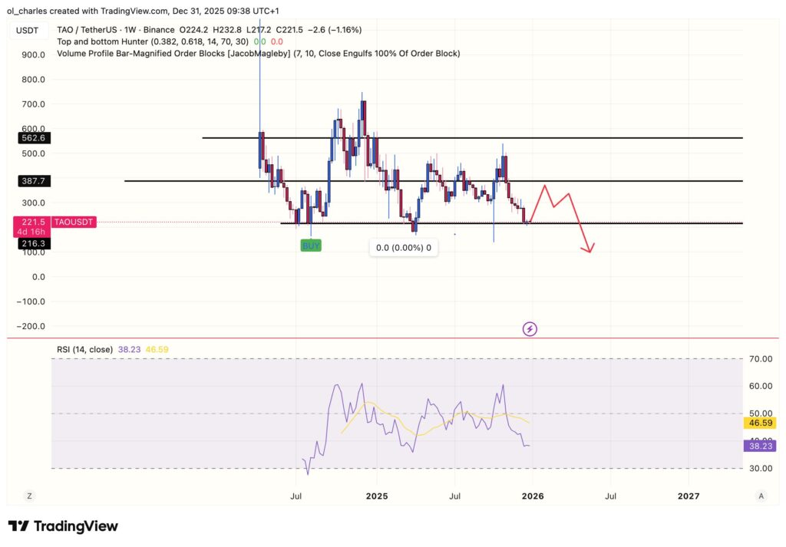The image size is (786, 547).
Task: Select the green BUY signal marker
Action: (310, 245)
